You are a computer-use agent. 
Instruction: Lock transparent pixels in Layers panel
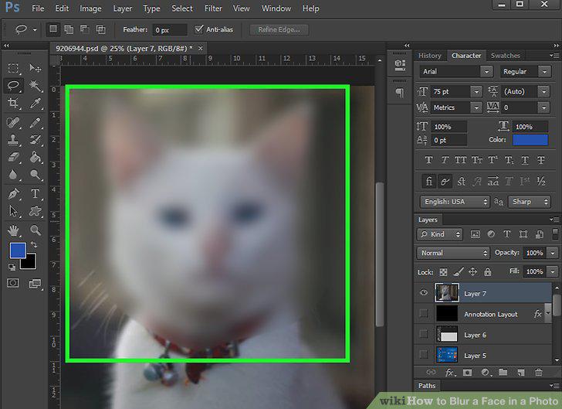[x=443, y=272]
